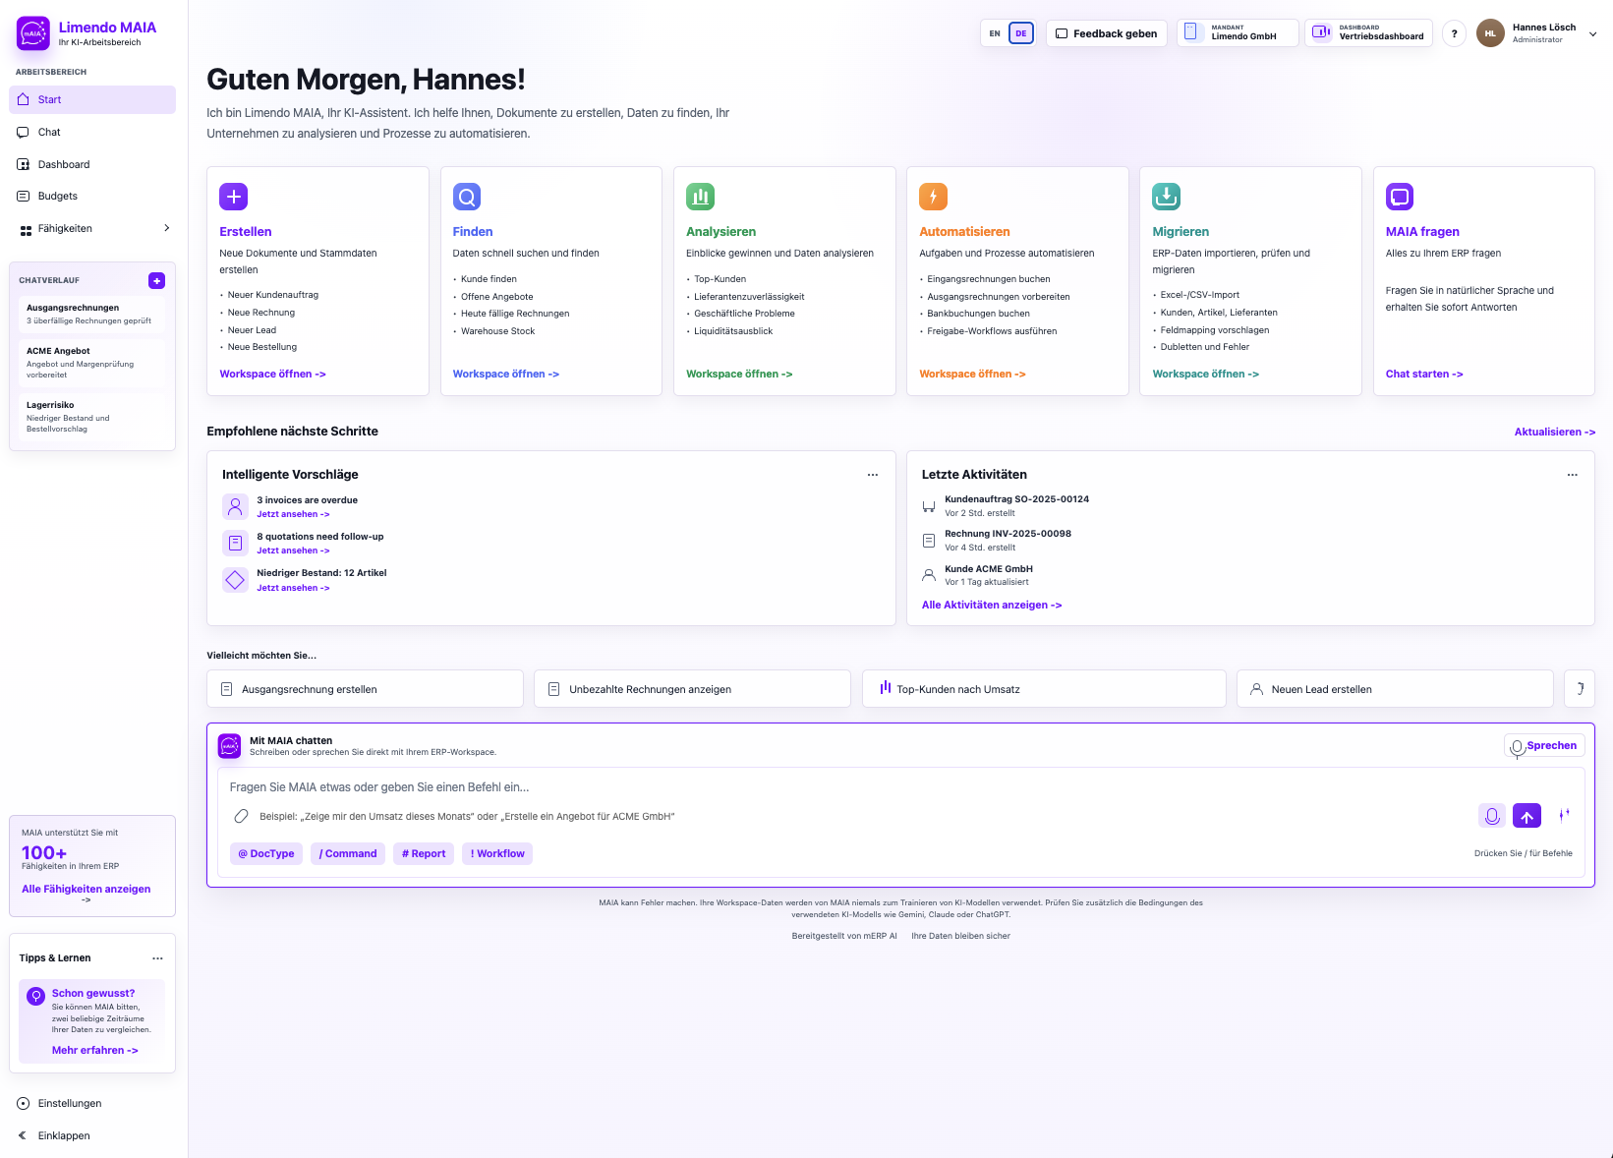Click the Migrieren download icon
This screenshot has width=1613, height=1158.
(1167, 197)
